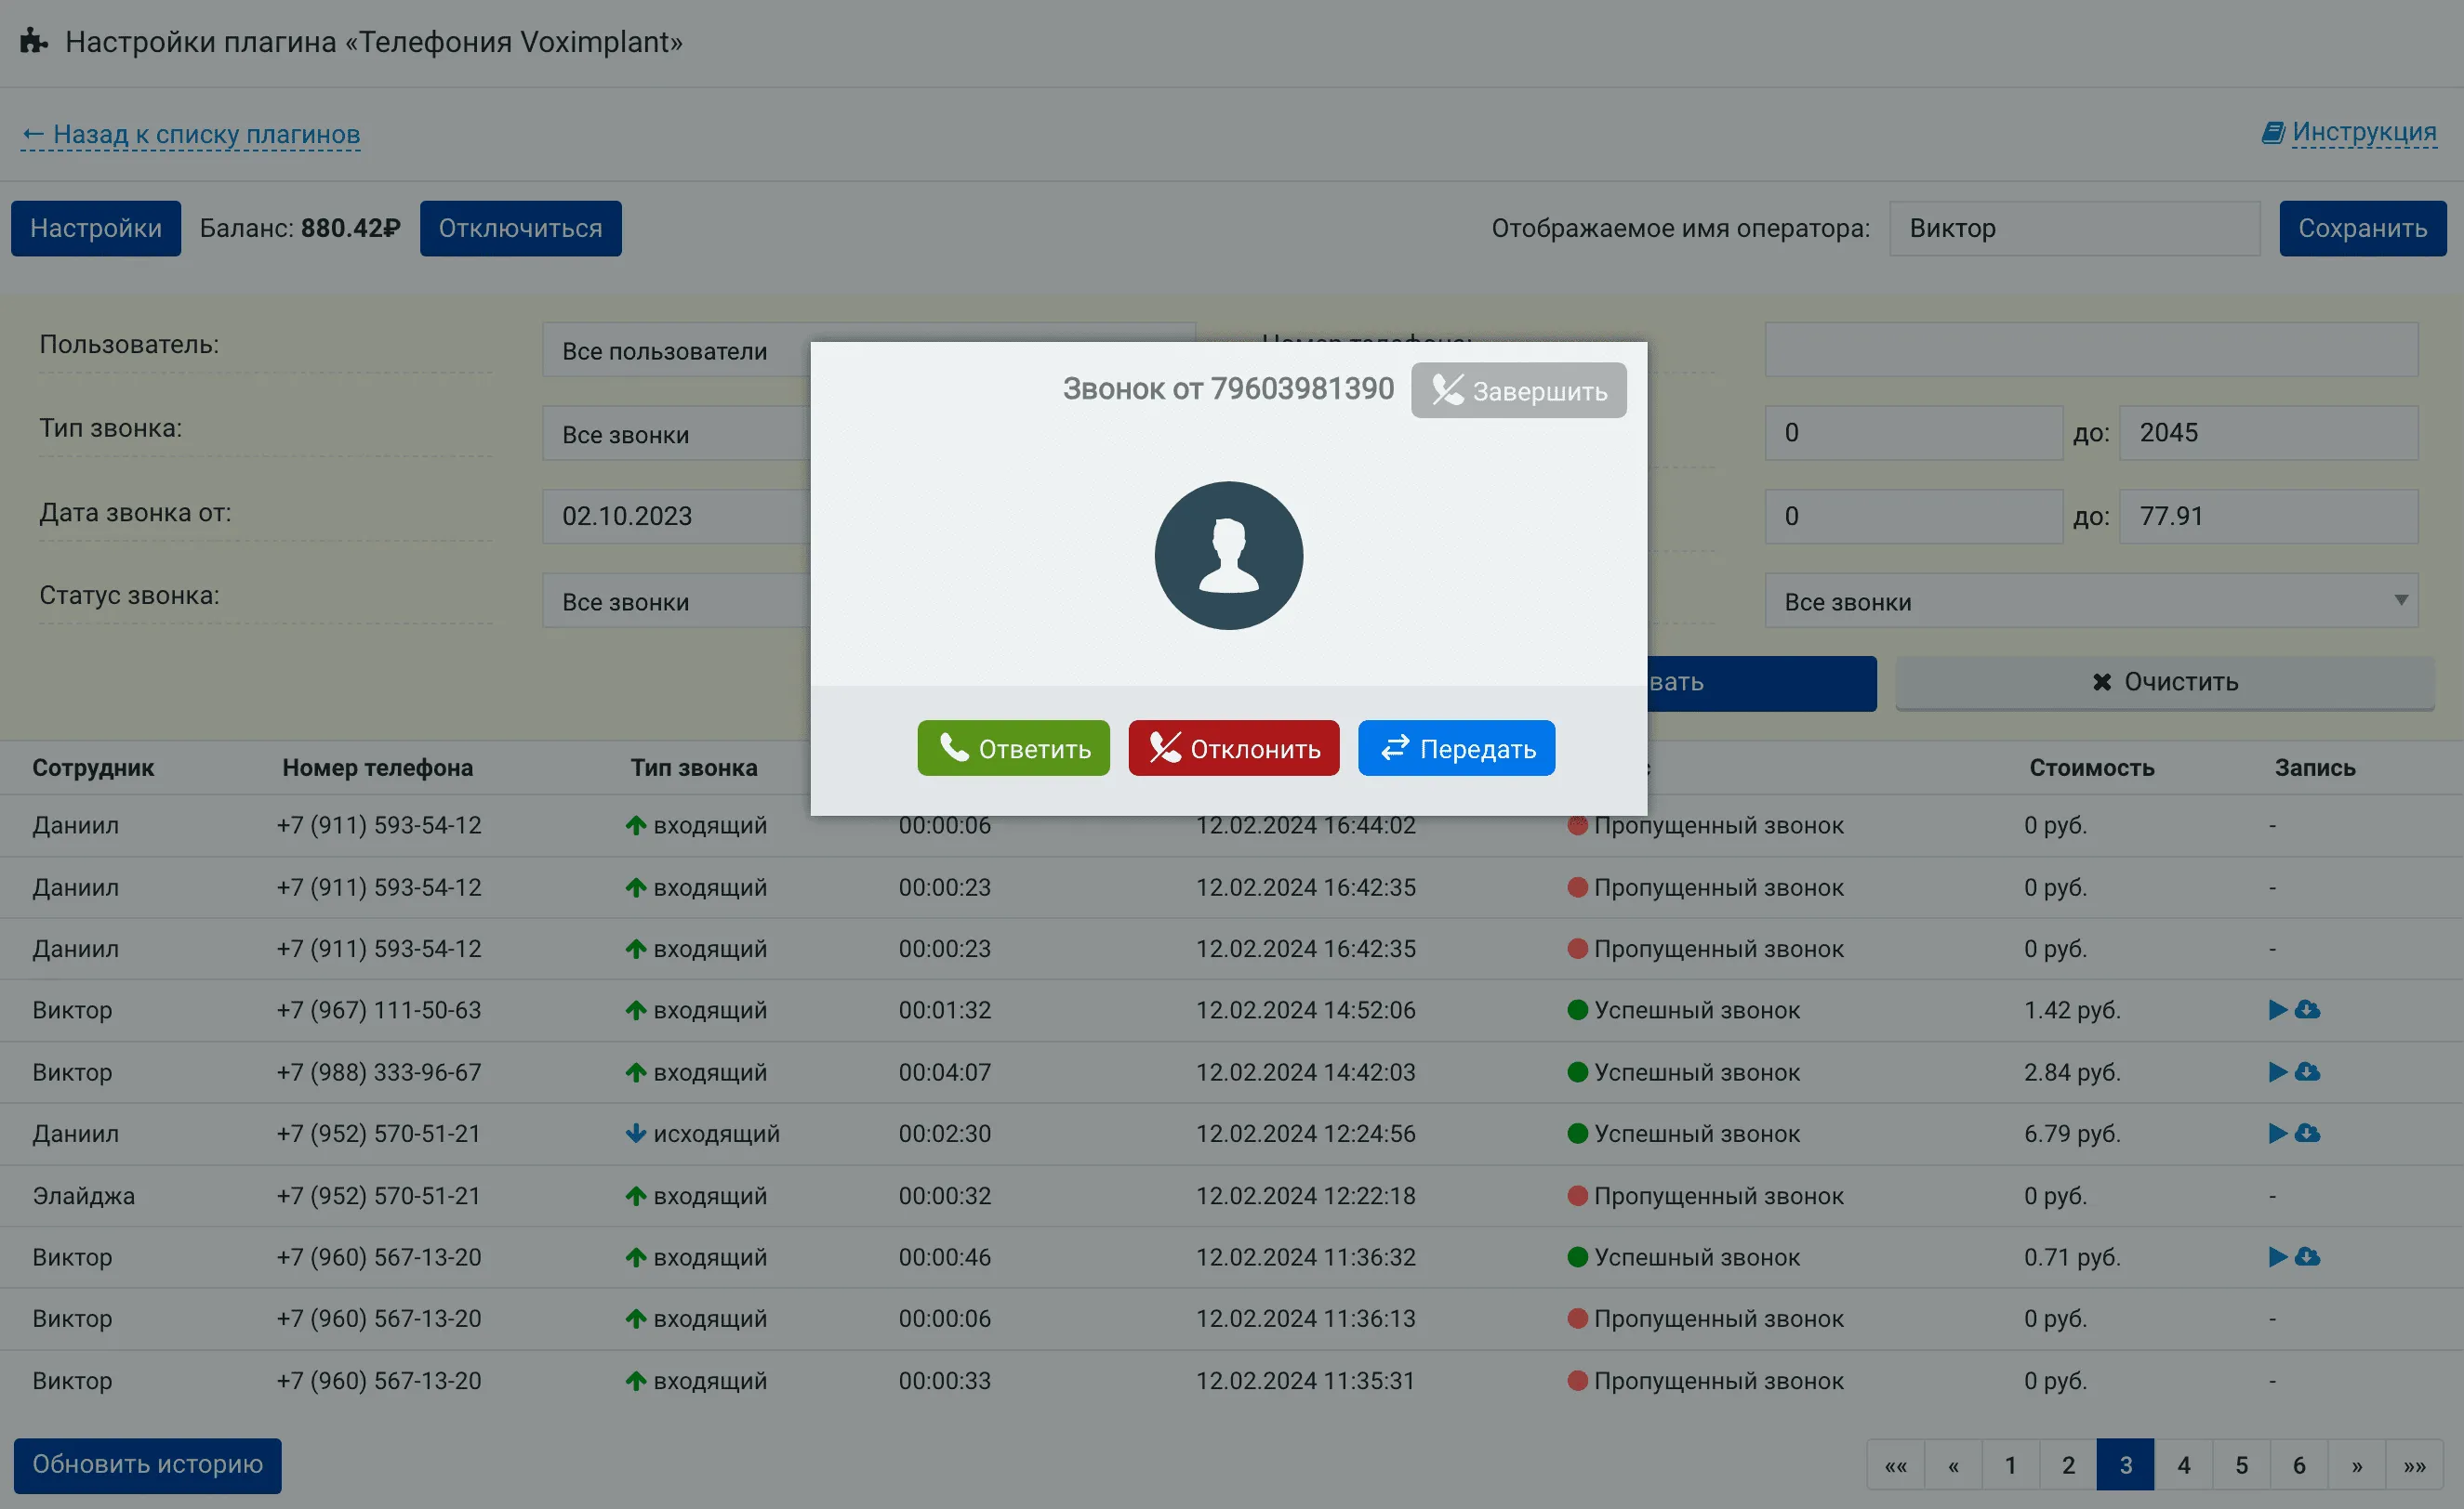Click Пропущенный звонок status at 12:22:18
The width and height of the screenshot is (2464, 1509).
pyautogui.click(x=1705, y=1195)
